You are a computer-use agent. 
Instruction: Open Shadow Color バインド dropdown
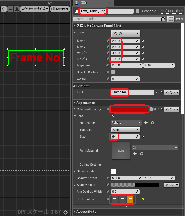point(172,185)
